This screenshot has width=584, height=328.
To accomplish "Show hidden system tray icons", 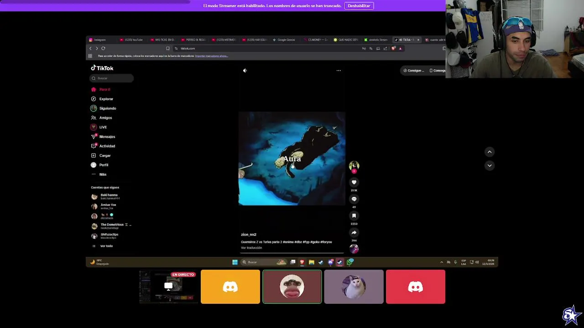I will 441,262.
